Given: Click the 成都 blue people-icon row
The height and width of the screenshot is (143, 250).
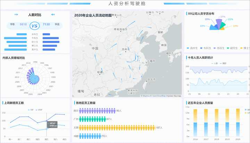Looking at the screenshot, I should (90, 136).
